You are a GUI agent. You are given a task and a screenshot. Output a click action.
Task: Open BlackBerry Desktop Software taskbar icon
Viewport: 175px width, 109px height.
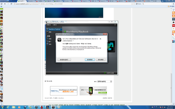pyautogui.click(x=53, y=107)
